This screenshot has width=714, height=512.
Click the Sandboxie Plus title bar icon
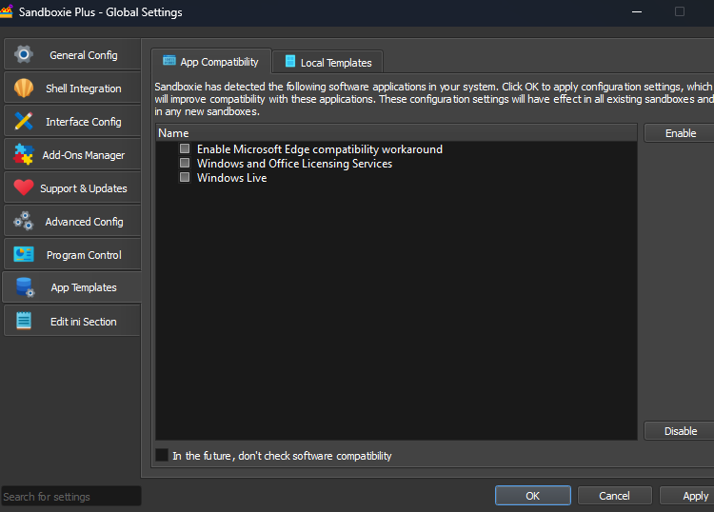point(7,11)
